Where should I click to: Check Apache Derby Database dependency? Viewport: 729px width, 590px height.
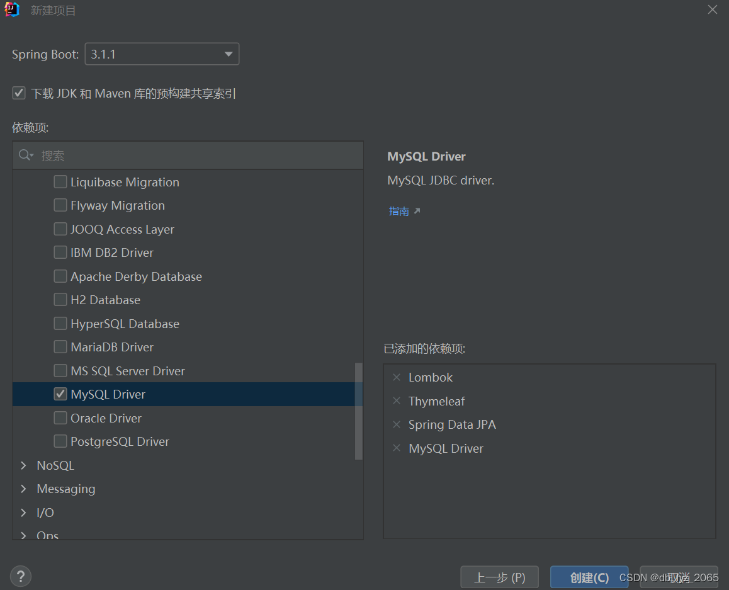click(60, 276)
